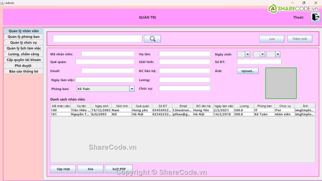Focus the Mã nhân viên input field
This screenshot has height=181, width=322.
click(x=107, y=54)
